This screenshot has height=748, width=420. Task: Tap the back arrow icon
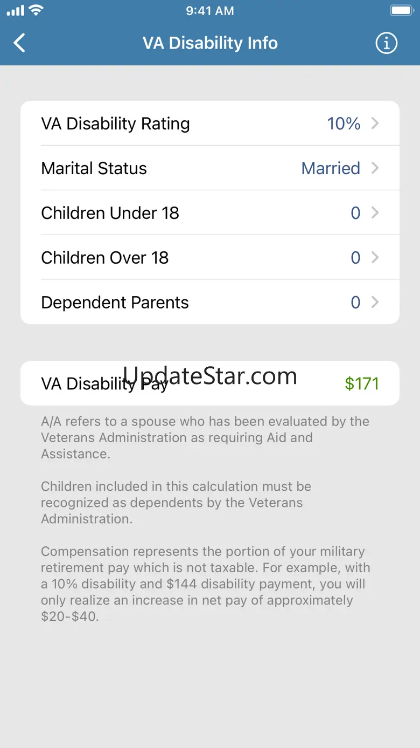coord(20,43)
